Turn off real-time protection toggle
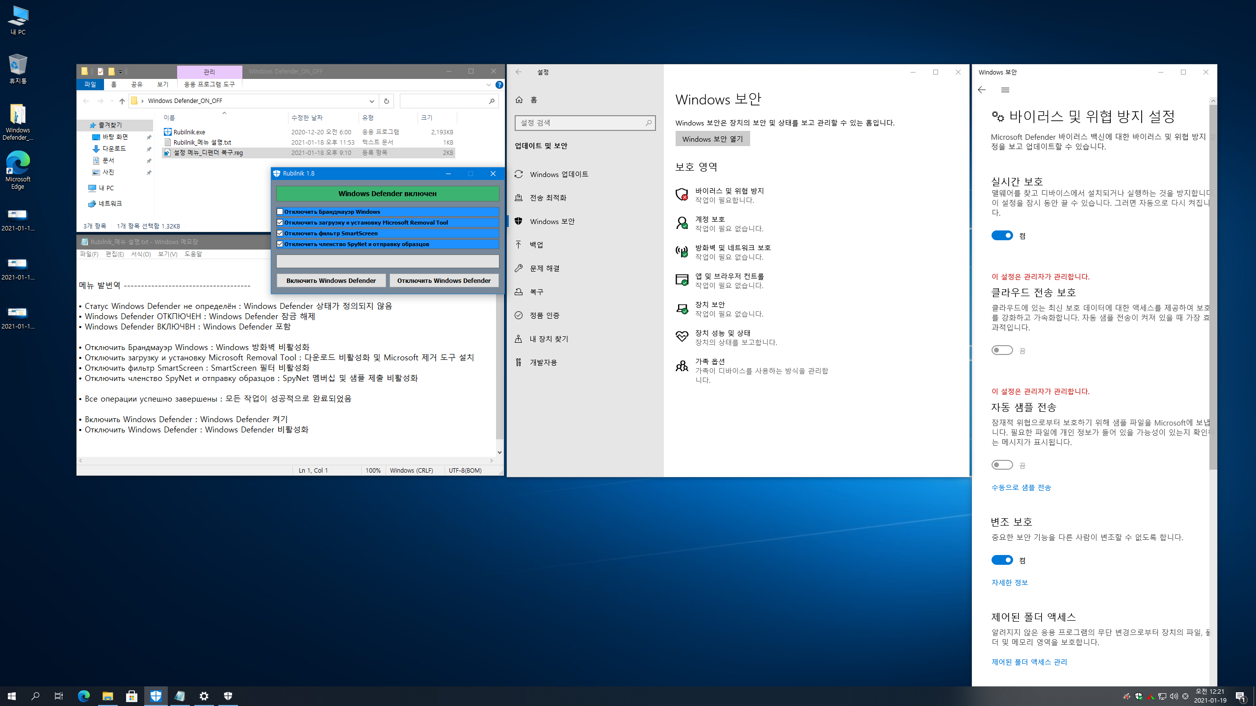Viewport: 1256px width, 706px height. [1002, 236]
